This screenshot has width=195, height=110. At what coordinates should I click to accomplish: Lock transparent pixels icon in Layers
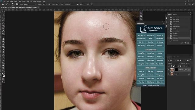pos(172,66)
